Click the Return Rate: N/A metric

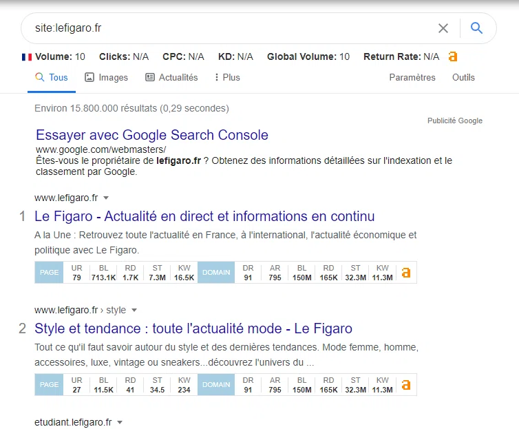401,57
